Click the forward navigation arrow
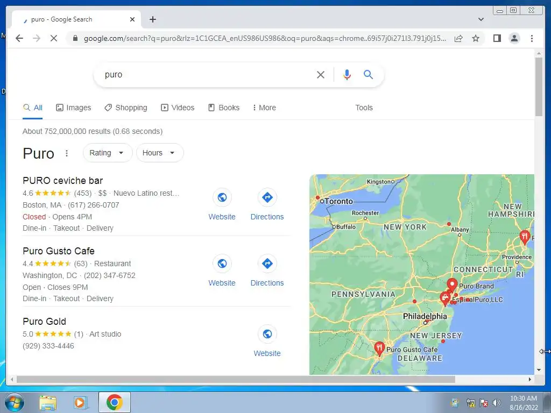 click(x=37, y=38)
